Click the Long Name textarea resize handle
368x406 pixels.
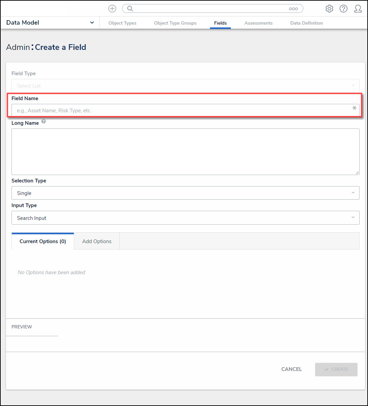(357, 172)
